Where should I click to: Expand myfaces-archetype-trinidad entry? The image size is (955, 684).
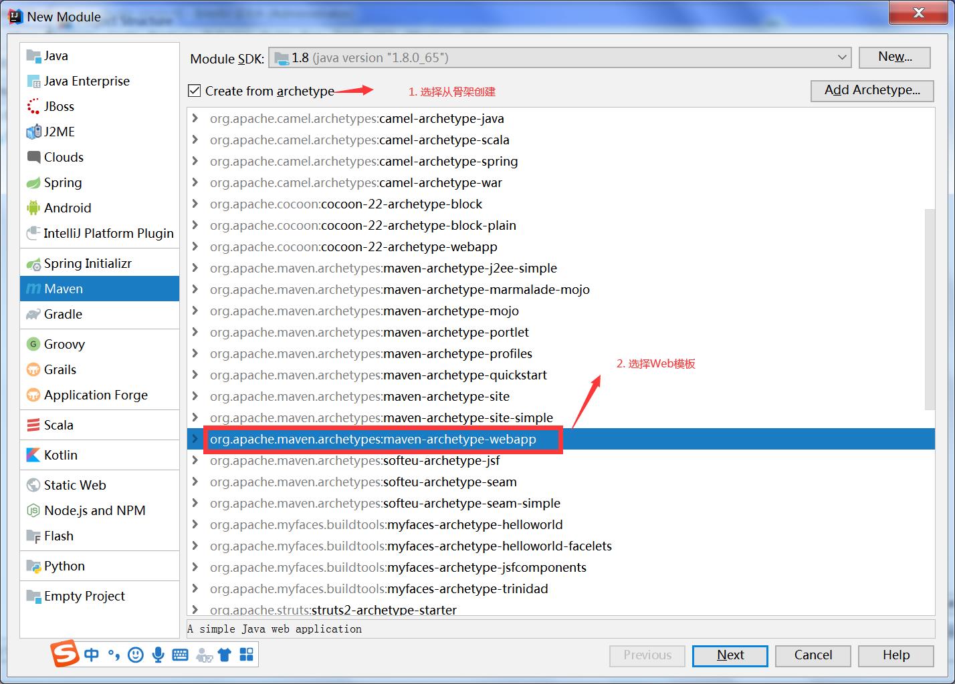point(195,588)
